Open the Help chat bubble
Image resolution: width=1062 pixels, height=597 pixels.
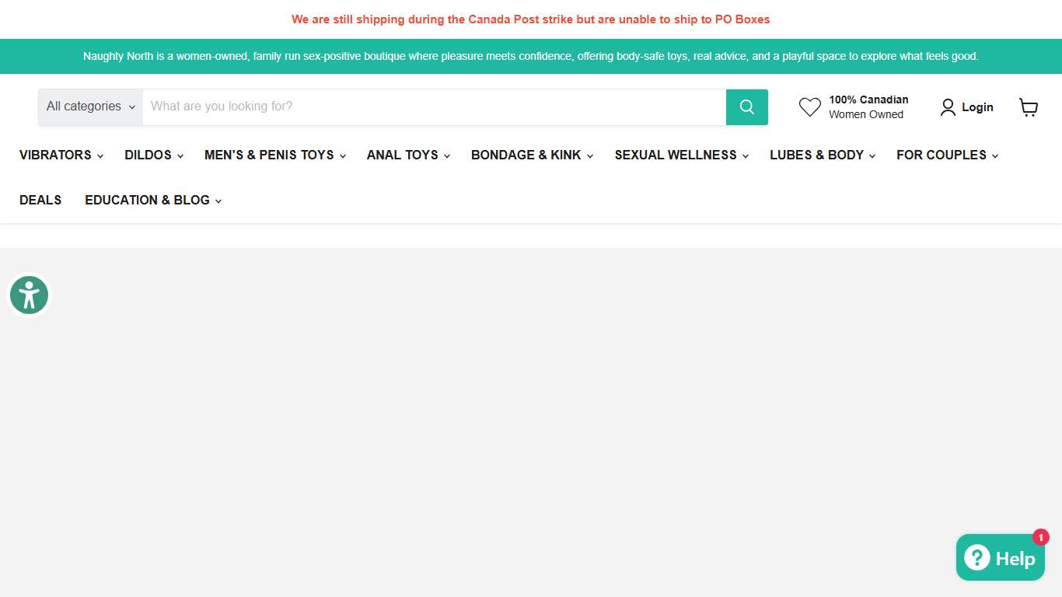point(999,557)
